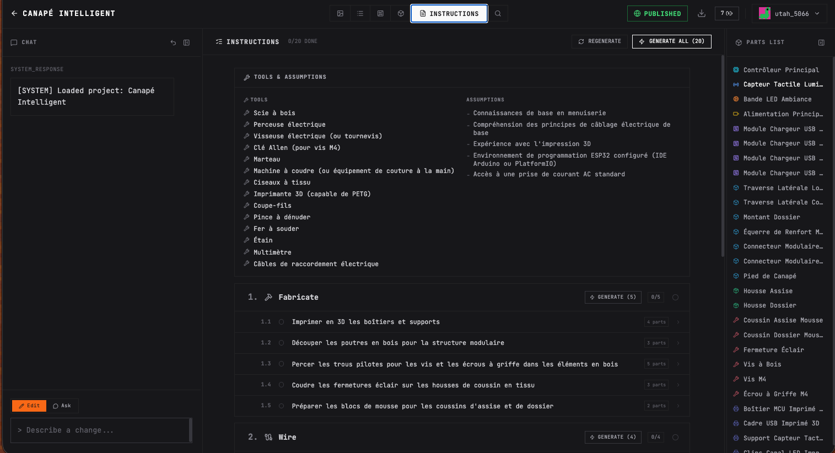Switch to the 3D cube view tab

[401, 14]
